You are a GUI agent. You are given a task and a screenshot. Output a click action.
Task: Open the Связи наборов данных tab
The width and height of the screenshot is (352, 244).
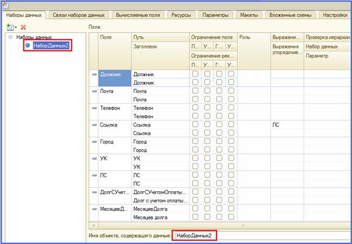(x=79, y=15)
